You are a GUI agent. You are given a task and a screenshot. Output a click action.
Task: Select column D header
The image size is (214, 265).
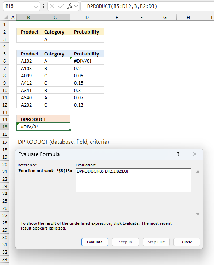click(87, 18)
